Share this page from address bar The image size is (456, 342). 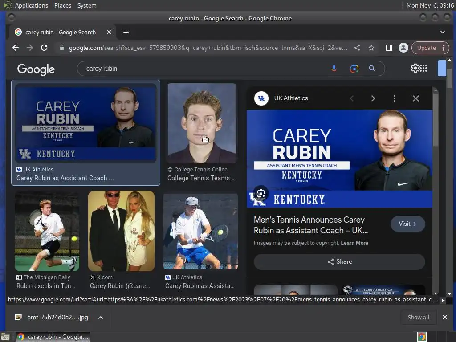point(357,48)
